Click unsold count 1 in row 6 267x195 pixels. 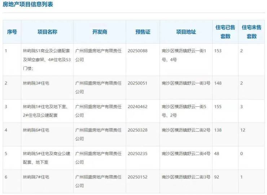point(241,177)
